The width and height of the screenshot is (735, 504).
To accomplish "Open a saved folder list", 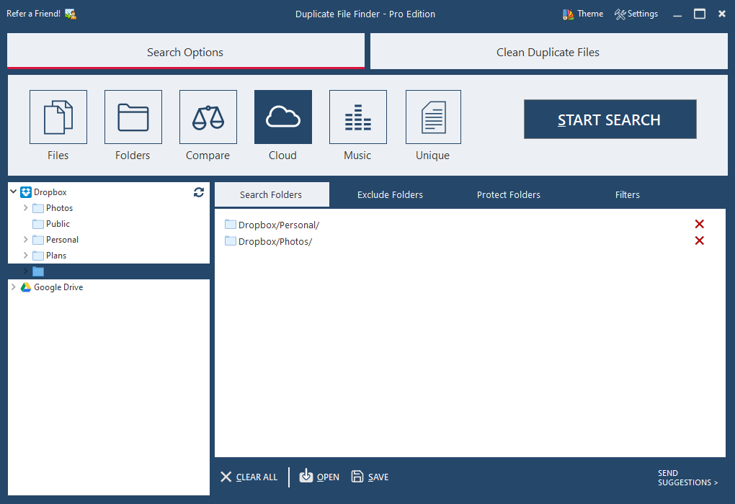I will 319,477.
